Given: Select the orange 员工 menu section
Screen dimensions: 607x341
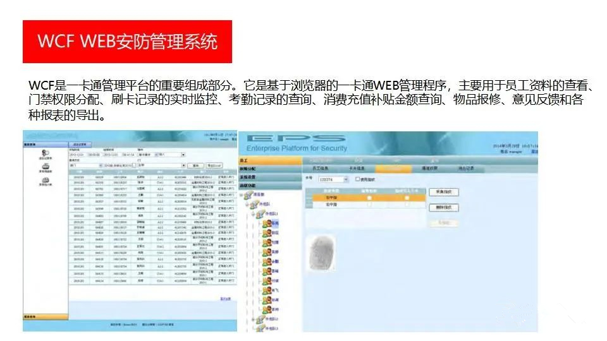Looking at the screenshot, I should pyautogui.click(x=270, y=160).
